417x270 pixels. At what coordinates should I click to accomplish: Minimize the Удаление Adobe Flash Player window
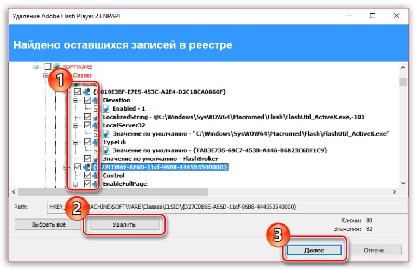coord(349,16)
